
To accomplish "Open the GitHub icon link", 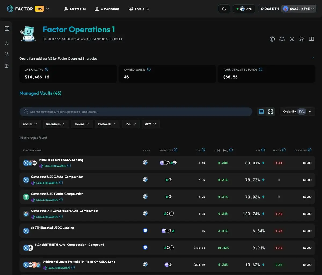I will [302, 39].
